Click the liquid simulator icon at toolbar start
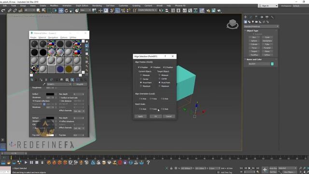Viewport: 309px width, 174px height. (3, 162)
